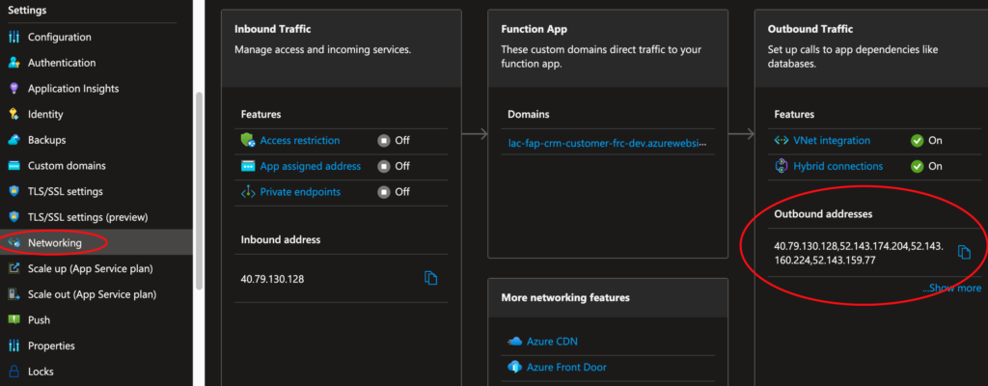
Task: Click the Off status for Access restriction
Action: (x=394, y=140)
